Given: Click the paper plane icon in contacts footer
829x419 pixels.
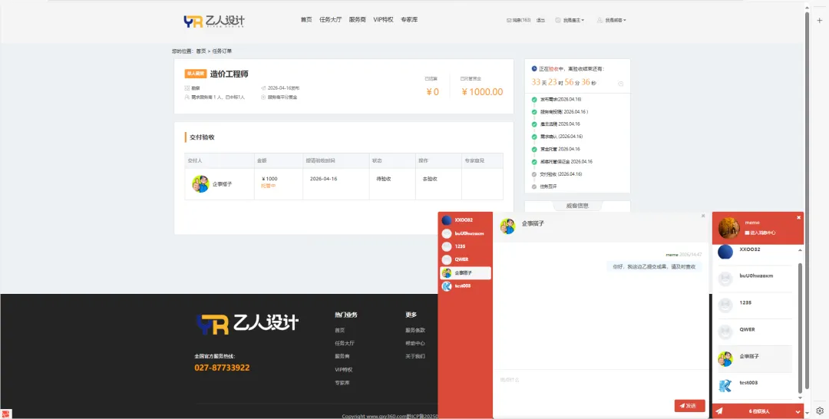Looking at the screenshot, I should click(720, 411).
